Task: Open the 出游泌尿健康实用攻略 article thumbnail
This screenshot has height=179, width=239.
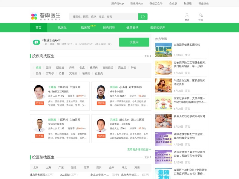Action: [x=163, y=50]
